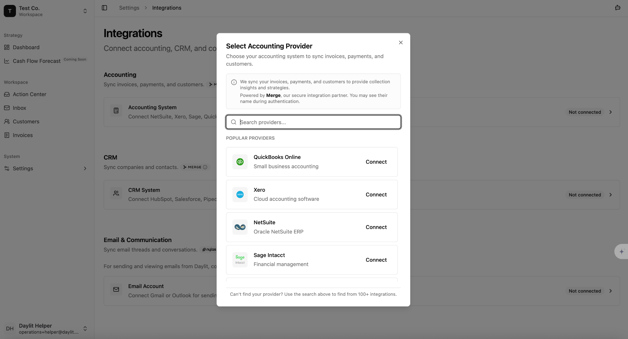
Task: Click the Settings breadcrumb link
Action: point(129,8)
